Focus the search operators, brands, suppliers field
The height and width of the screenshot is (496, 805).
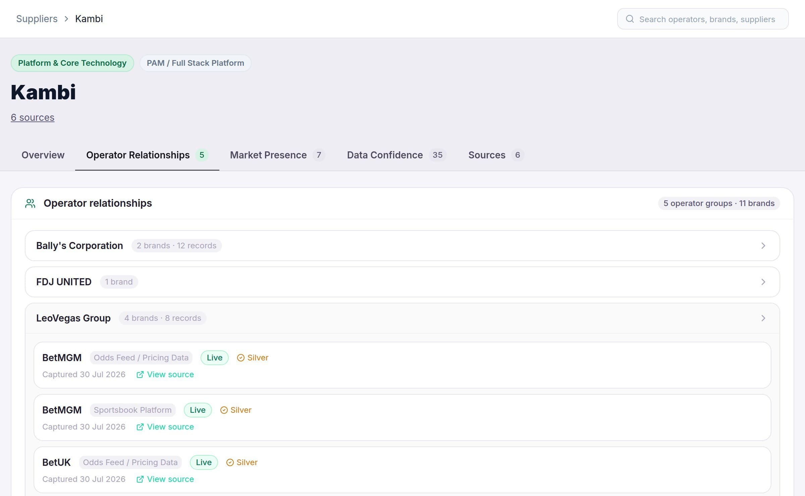703,19
